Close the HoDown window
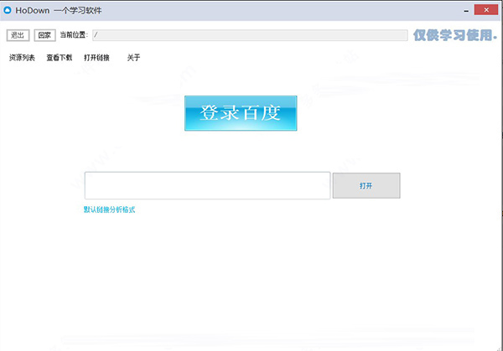The height and width of the screenshot is (351, 503). [486, 10]
